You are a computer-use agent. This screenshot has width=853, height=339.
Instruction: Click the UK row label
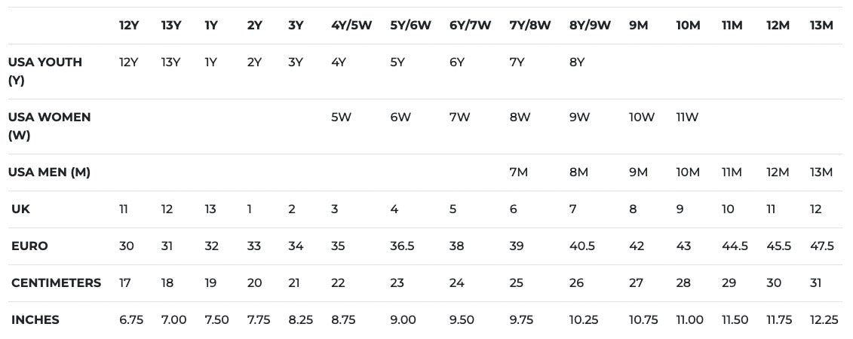point(20,209)
